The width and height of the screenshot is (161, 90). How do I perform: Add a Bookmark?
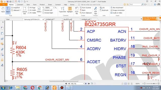click(104, 10)
